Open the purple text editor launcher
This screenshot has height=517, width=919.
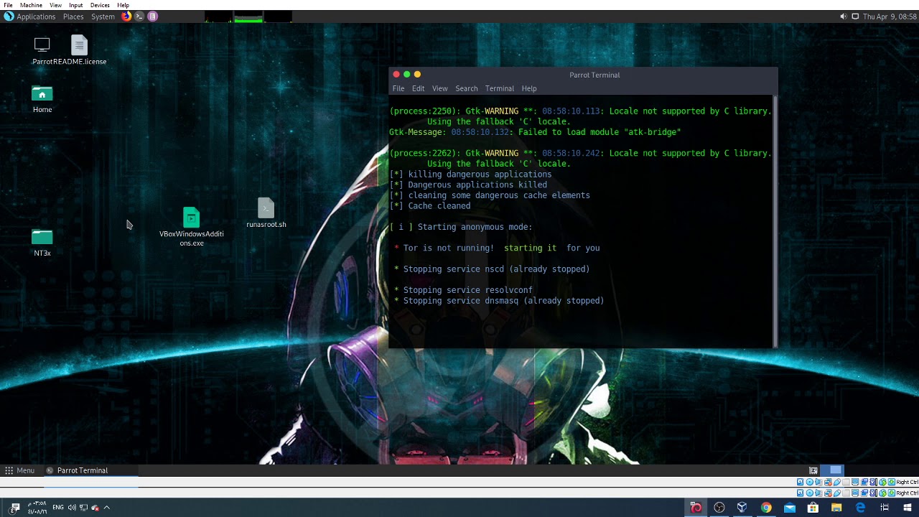pos(152,16)
